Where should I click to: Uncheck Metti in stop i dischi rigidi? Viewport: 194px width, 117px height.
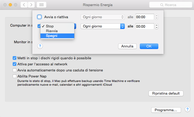pos(15,58)
